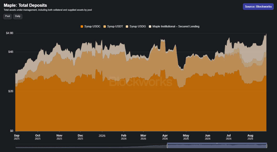
Task: Click the Oct 2025 x-axis label
Action: coord(38,137)
